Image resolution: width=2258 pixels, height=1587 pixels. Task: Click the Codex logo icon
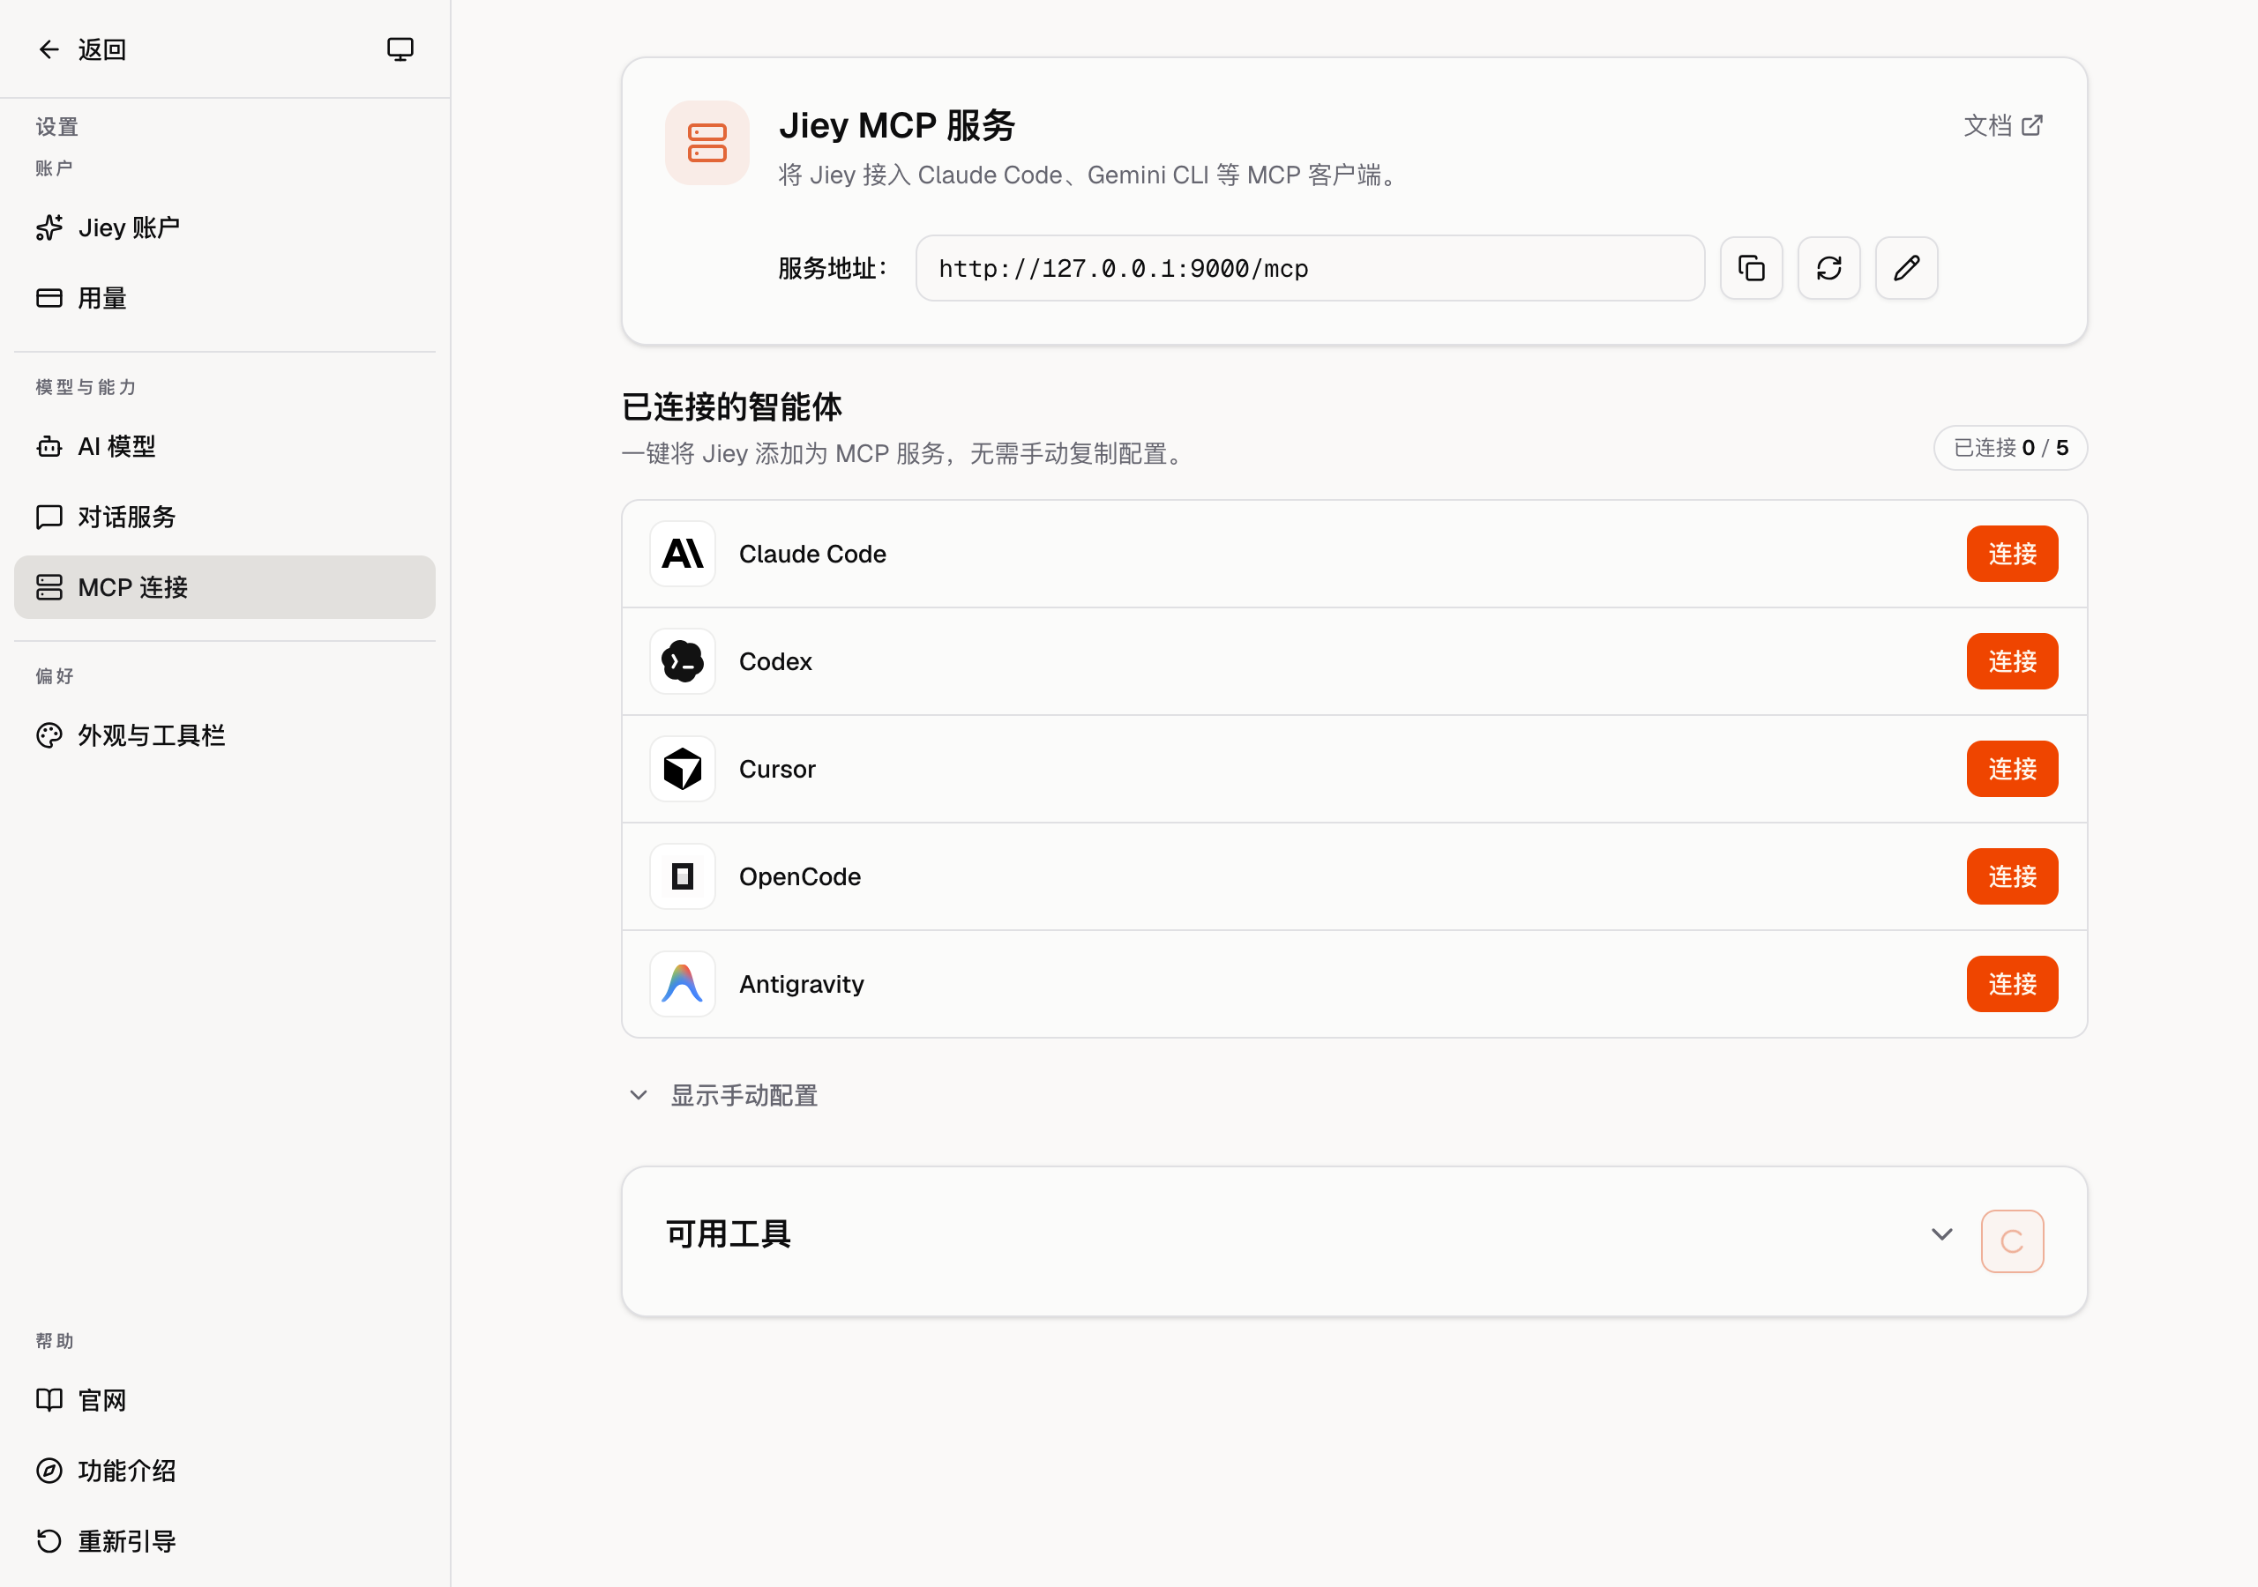click(683, 662)
